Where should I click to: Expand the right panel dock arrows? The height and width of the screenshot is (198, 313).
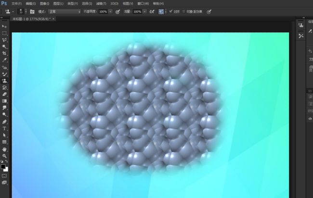click(x=304, y=18)
